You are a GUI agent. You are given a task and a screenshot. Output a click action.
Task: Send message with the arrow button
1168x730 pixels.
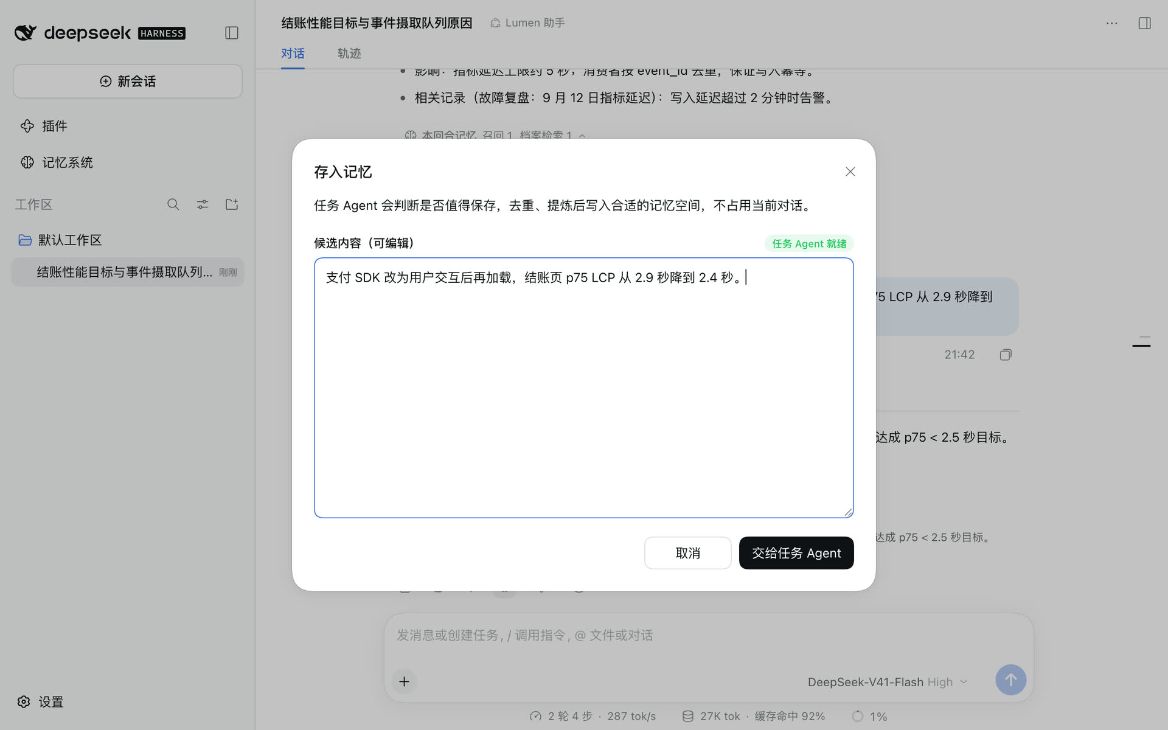tap(1010, 680)
